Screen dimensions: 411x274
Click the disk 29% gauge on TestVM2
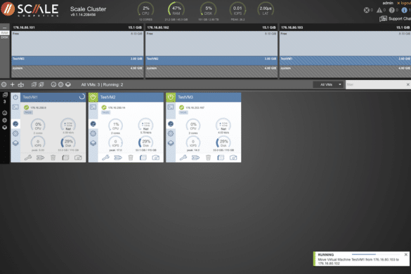coord(145,143)
